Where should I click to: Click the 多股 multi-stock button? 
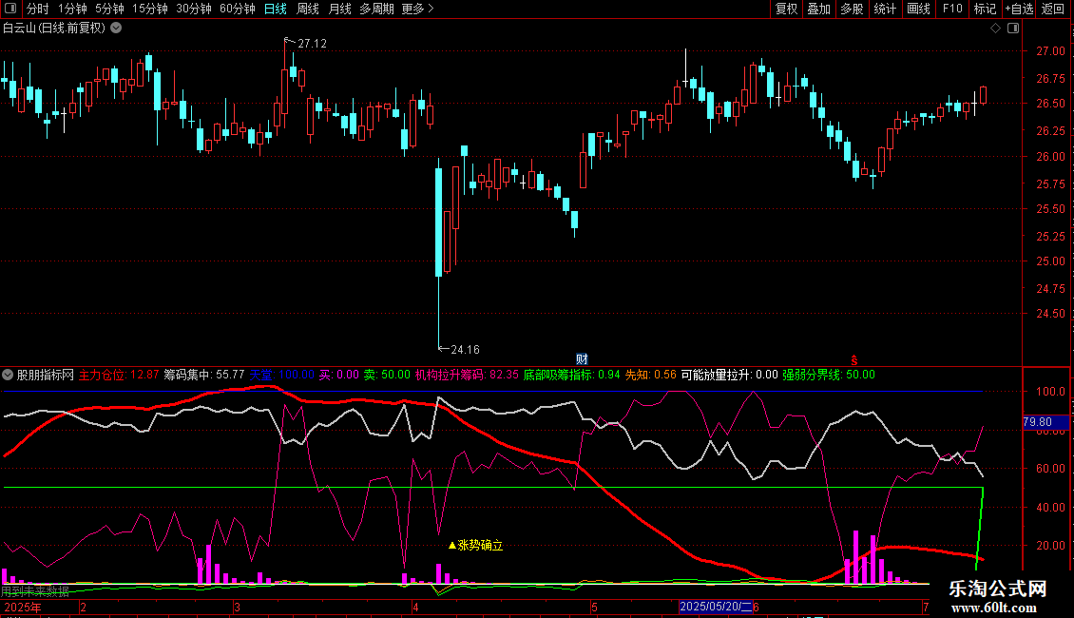pyautogui.click(x=853, y=9)
